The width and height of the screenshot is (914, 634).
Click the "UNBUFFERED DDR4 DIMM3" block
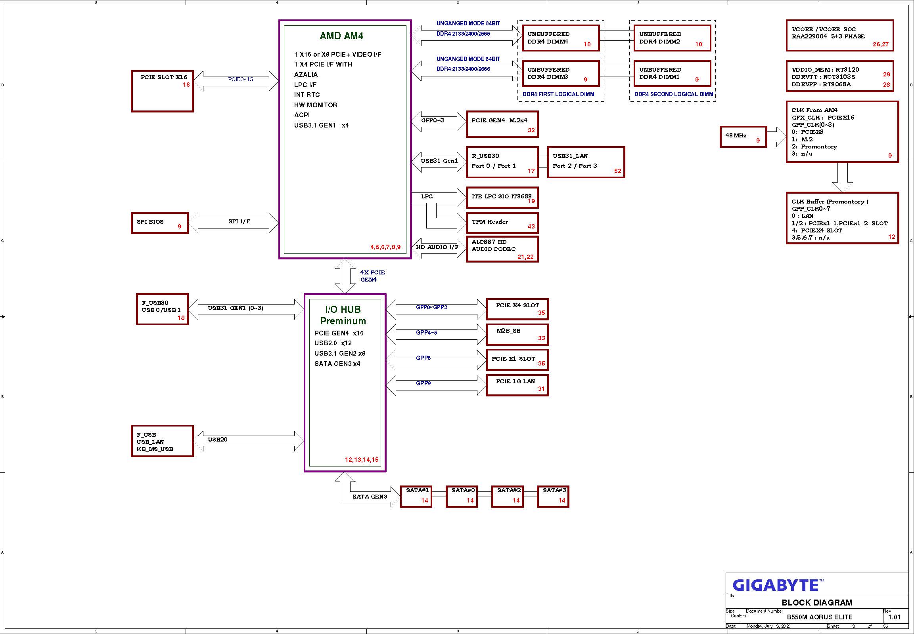(x=561, y=74)
